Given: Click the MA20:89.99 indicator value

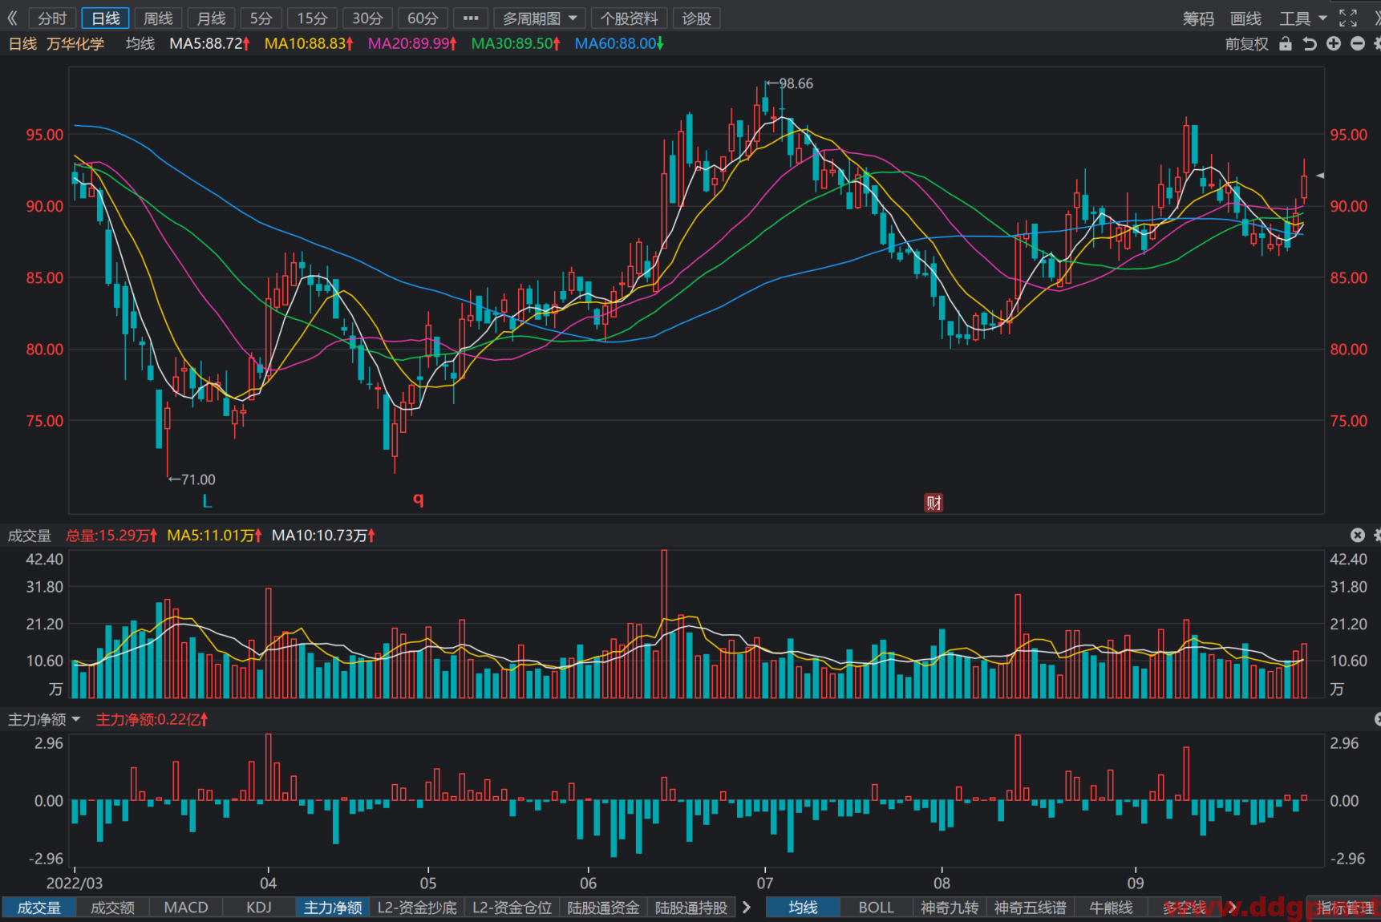Looking at the screenshot, I should [x=412, y=43].
